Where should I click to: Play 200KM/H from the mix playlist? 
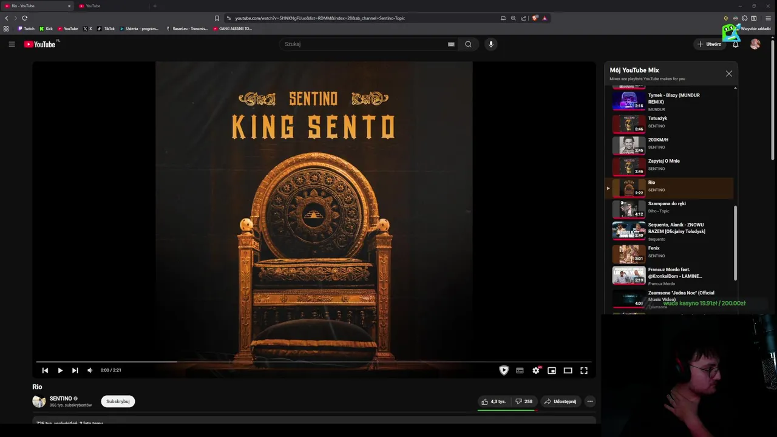671,144
